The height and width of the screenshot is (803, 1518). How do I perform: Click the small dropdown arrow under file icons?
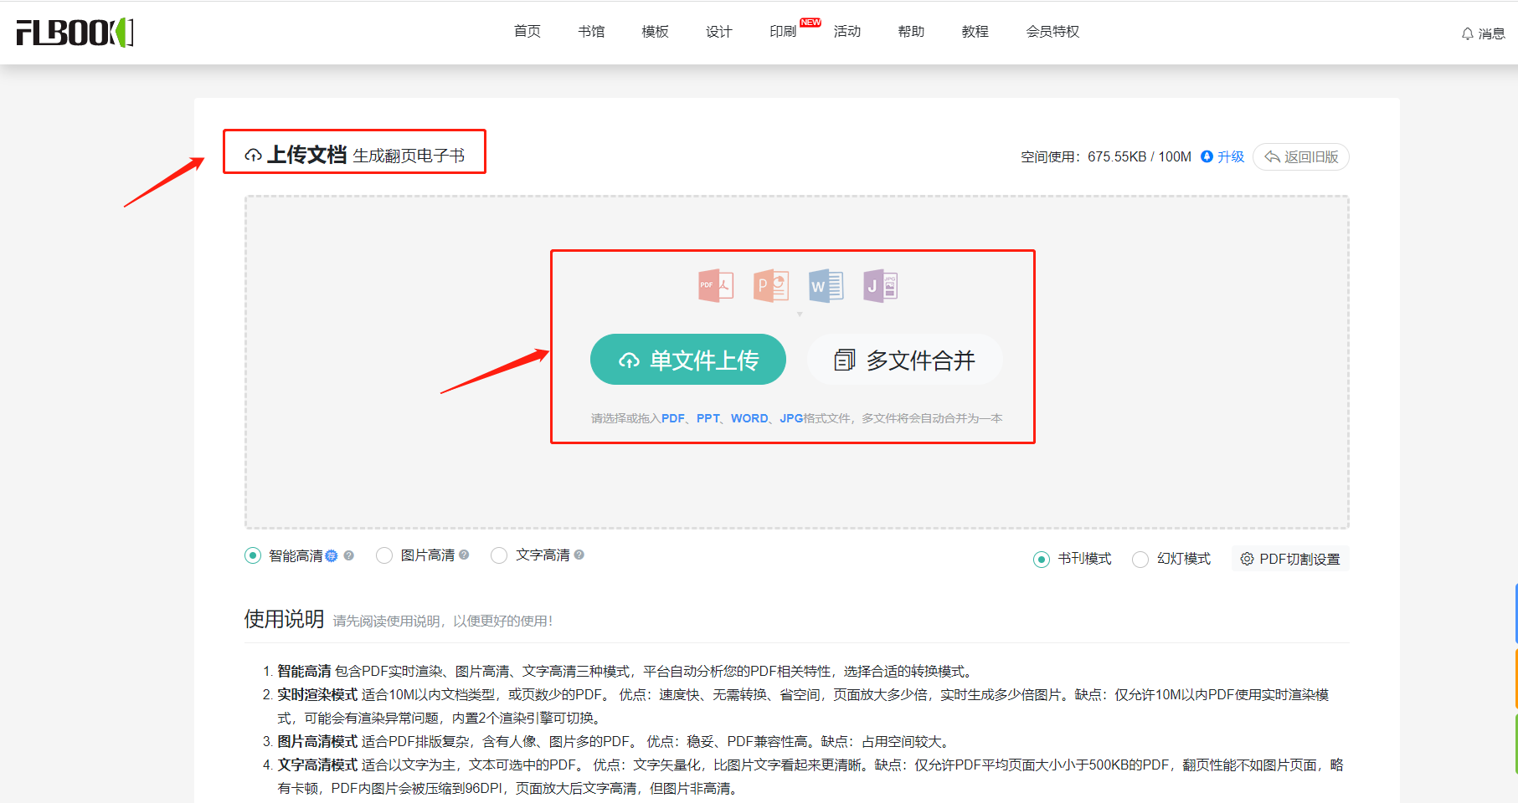pyautogui.click(x=800, y=315)
